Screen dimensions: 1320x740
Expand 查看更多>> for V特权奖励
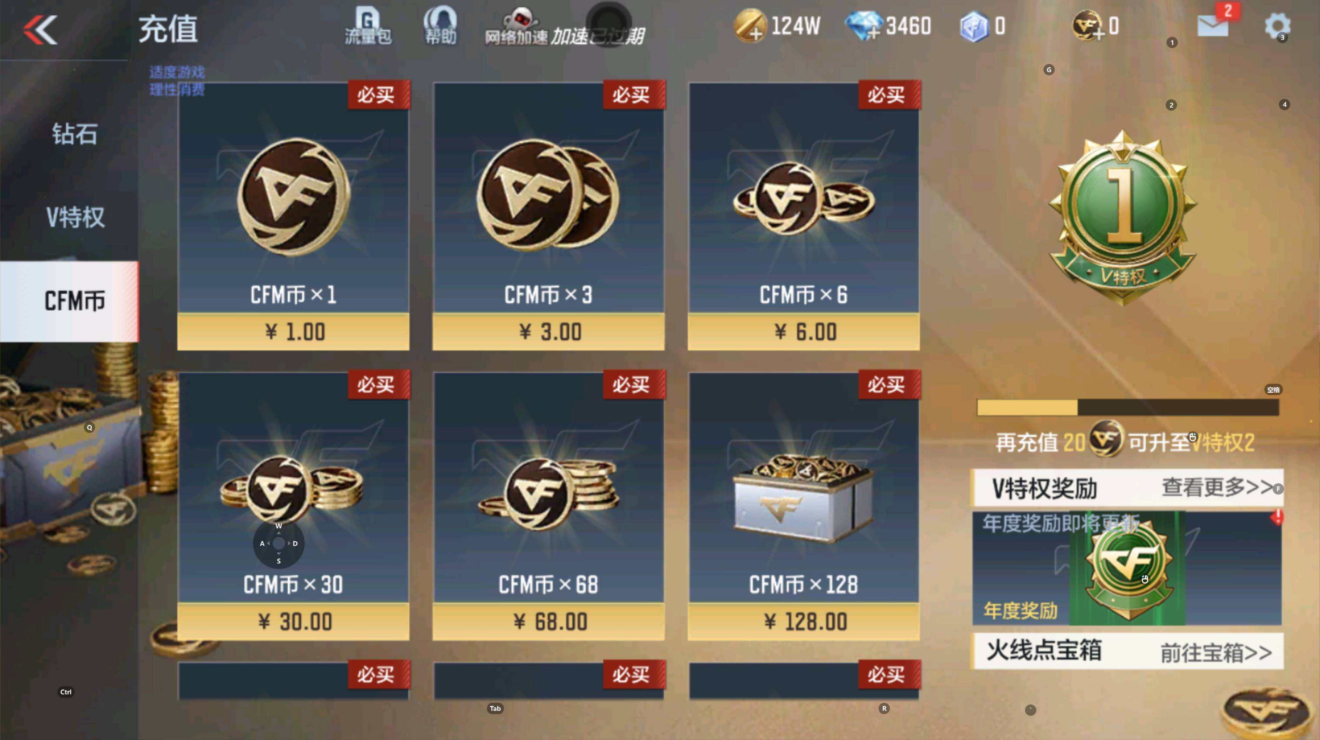(x=1217, y=487)
